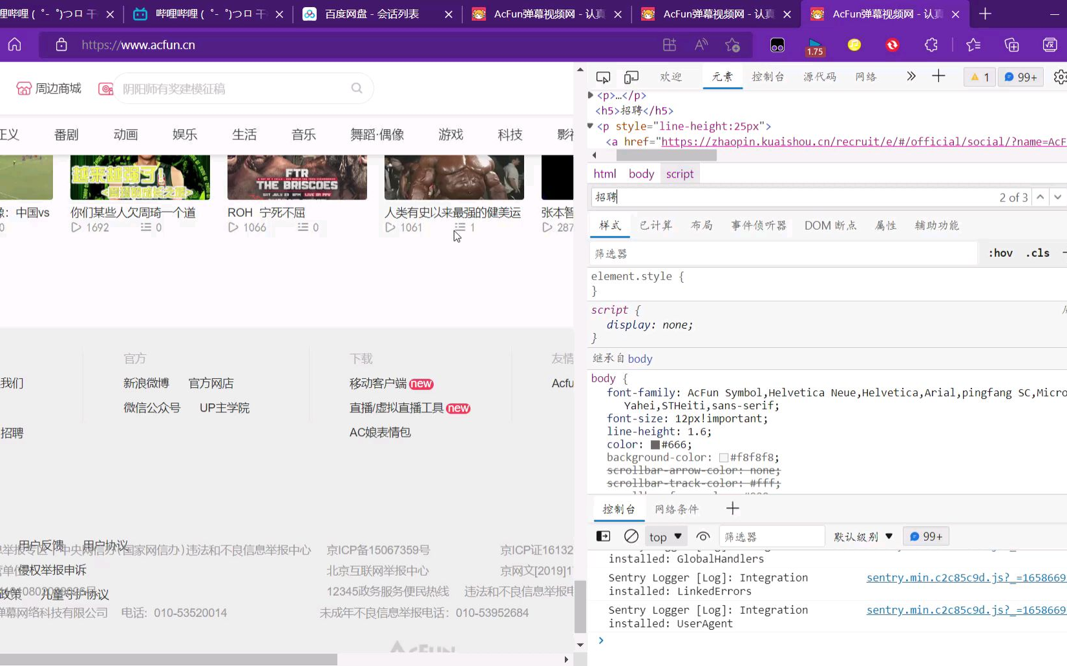Add page to favorites star icon
This screenshot has height=666, width=1067.
732,45
